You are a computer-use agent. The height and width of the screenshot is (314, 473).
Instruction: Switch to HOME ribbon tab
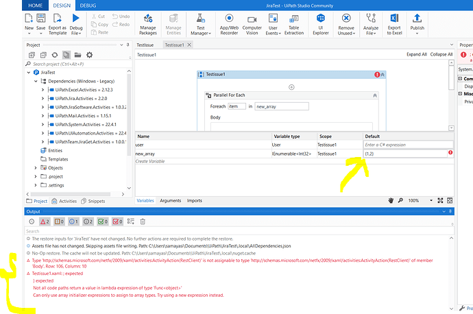(x=35, y=5)
